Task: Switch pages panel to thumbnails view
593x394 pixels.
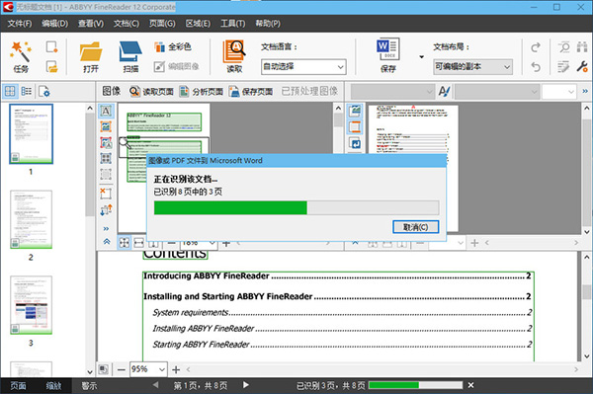Action: pos(10,91)
